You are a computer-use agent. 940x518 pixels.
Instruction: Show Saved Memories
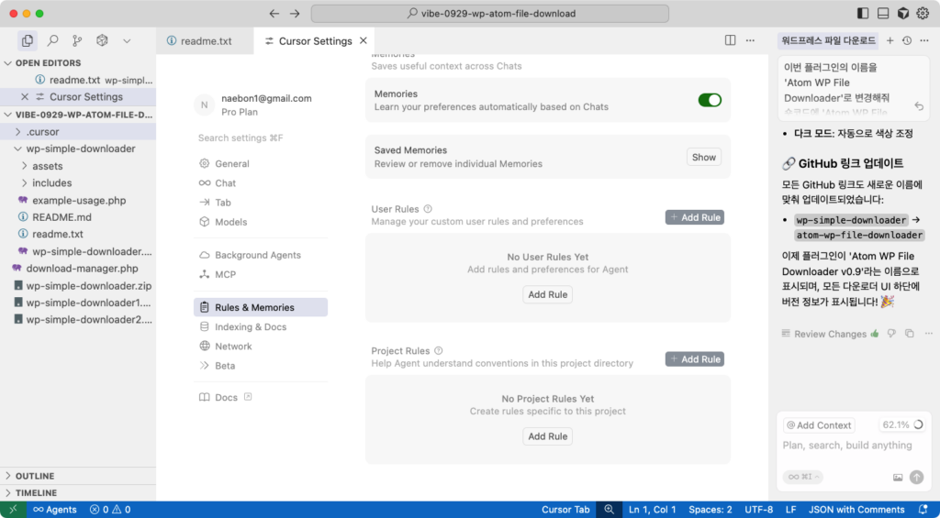(x=704, y=157)
